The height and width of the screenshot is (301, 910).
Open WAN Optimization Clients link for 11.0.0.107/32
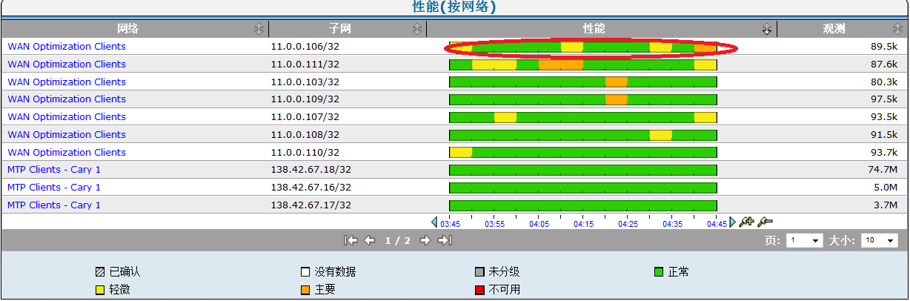click(x=67, y=116)
